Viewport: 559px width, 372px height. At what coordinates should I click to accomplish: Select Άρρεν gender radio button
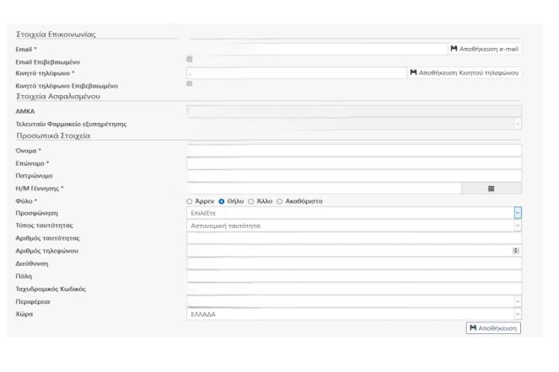(x=190, y=201)
